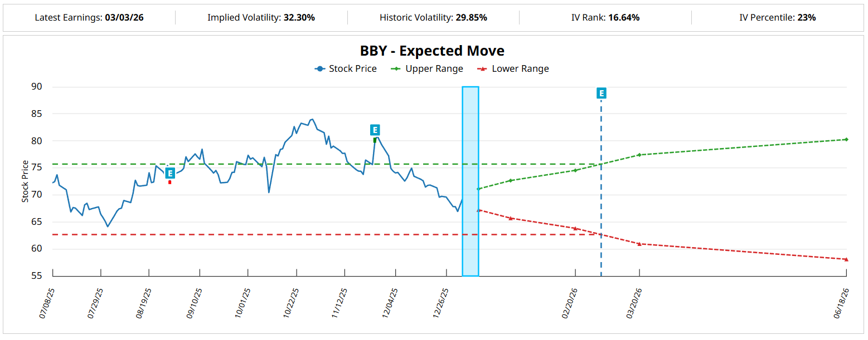
Task: Click the Latest Earnings date 03/03/26
Action: tap(124, 18)
